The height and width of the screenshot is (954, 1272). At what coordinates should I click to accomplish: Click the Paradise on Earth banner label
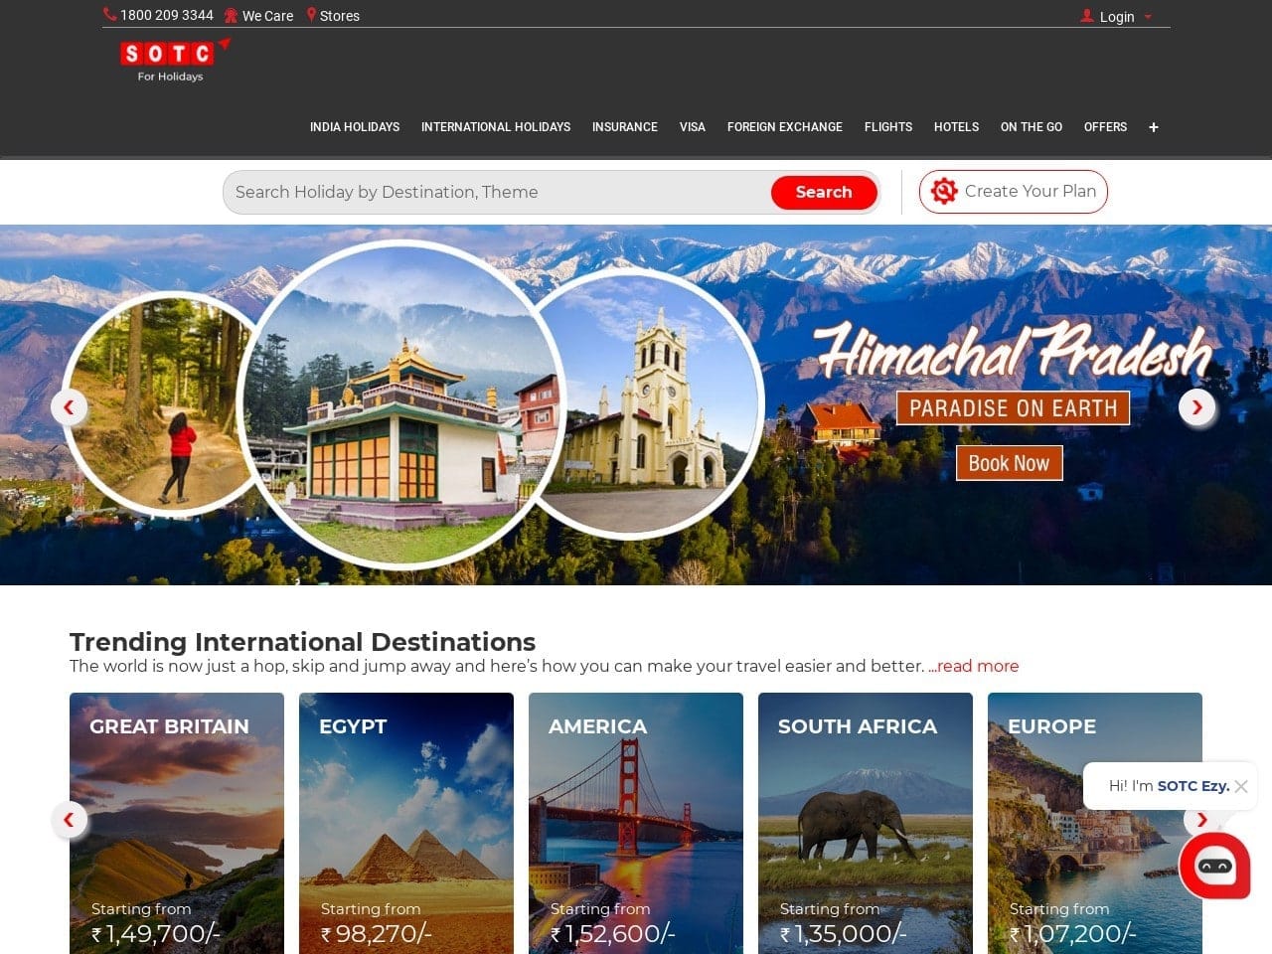click(x=1013, y=408)
